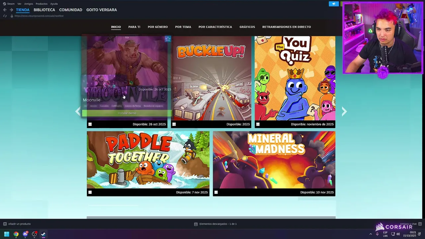Screen dimensions: 425x239
Task: Open the blue announcements megaphone button
Action: pyautogui.click(x=334, y=4)
